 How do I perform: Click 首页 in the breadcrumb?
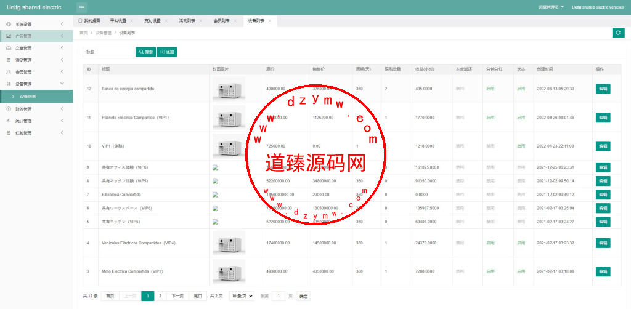coord(83,33)
